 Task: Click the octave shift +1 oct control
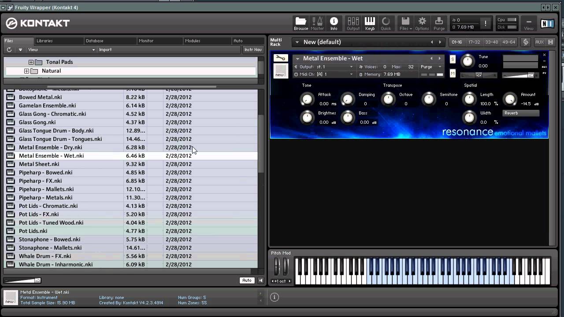[x=280, y=281]
